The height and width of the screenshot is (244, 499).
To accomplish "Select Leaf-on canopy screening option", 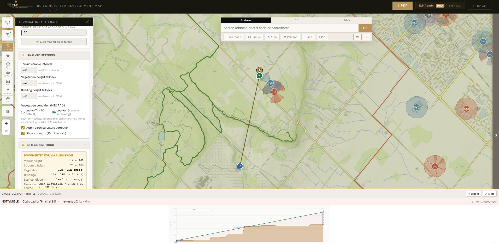I will [54, 112].
